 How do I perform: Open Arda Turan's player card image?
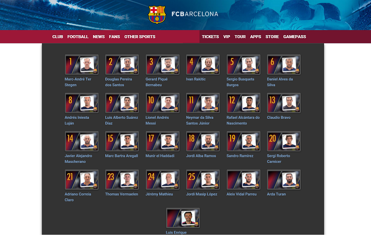(x=284, y=180)
